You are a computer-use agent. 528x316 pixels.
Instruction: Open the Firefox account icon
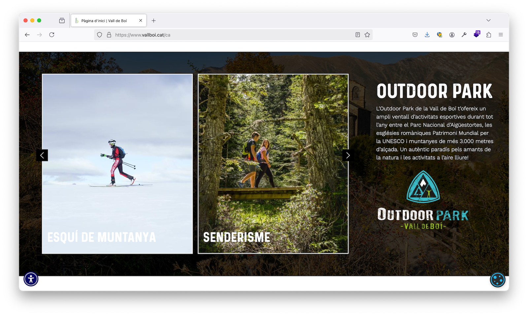tap(452, 35)
